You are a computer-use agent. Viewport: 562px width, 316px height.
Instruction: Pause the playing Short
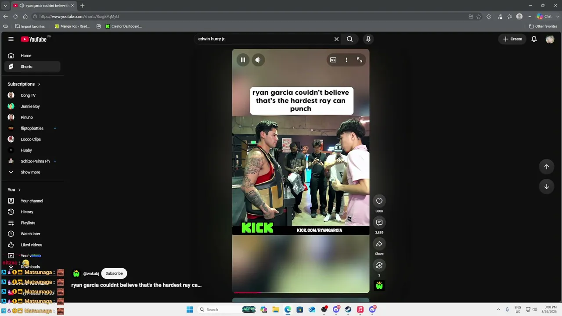coord(243,60)
